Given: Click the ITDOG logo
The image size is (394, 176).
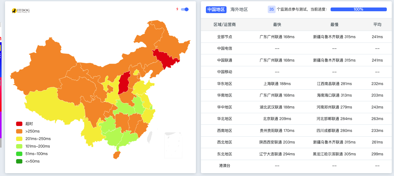Looking at the screenshot, I should [21, 11].
